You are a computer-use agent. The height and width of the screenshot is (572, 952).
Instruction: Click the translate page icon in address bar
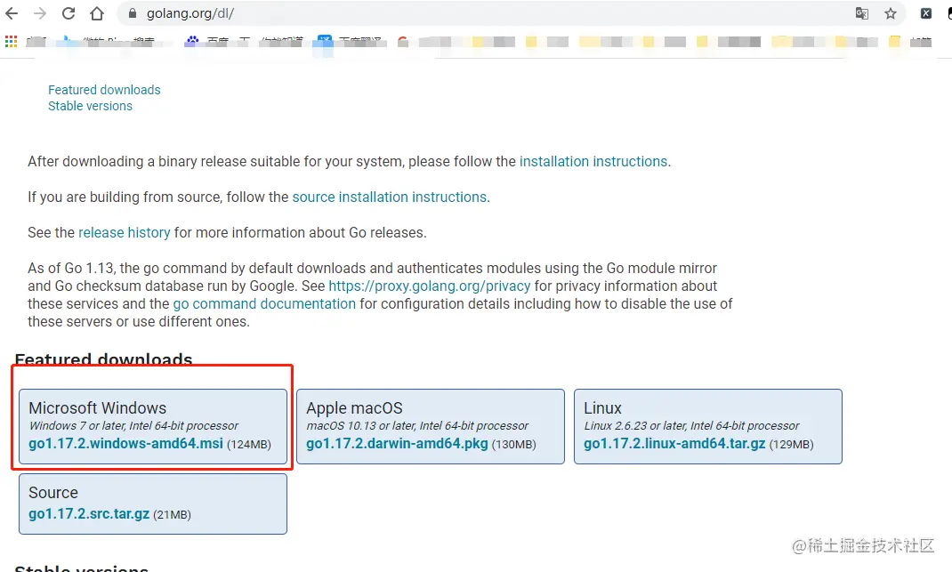coord(861,13)
